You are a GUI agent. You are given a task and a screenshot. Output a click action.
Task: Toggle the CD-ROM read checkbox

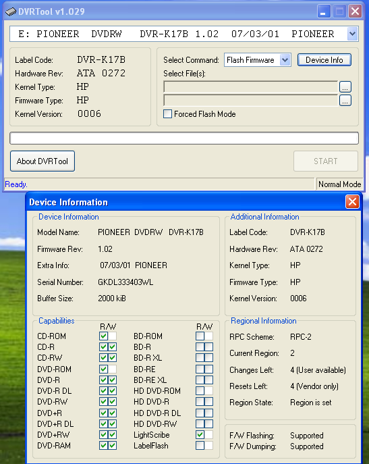(103, 336)
